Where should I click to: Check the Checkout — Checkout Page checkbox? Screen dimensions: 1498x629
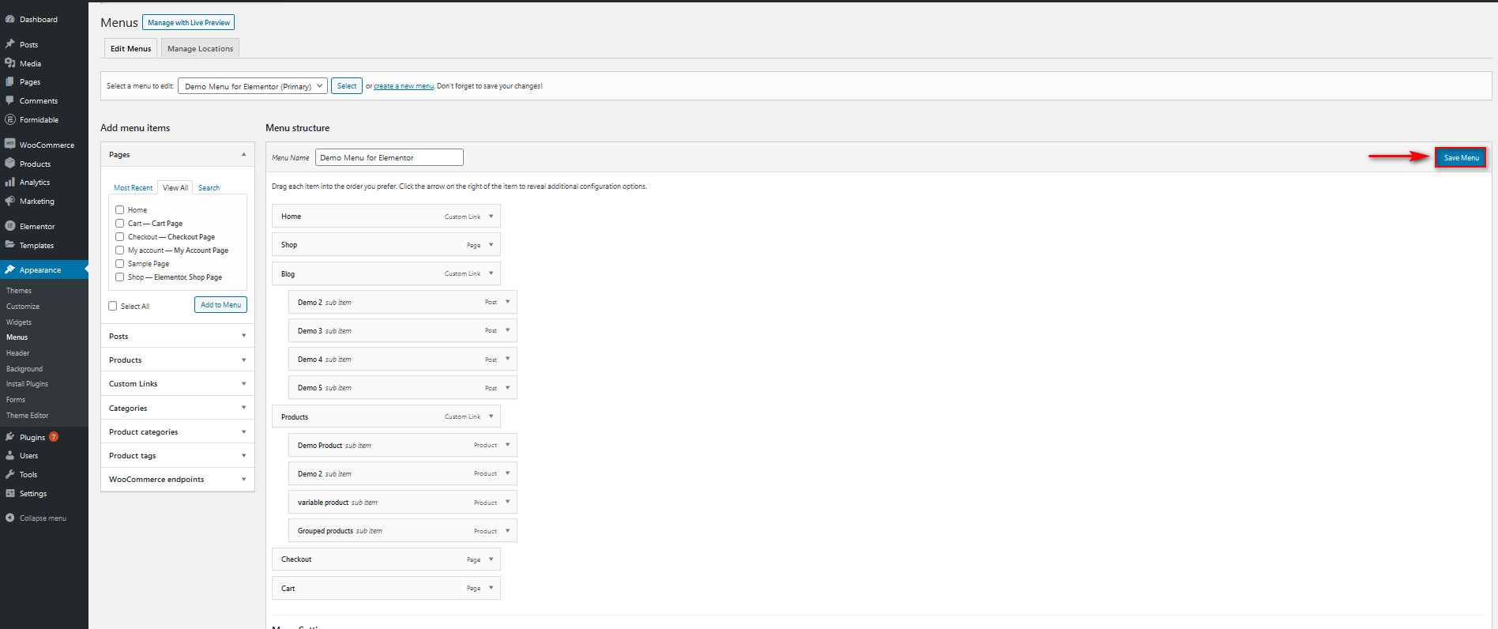(x=120, y=237)
